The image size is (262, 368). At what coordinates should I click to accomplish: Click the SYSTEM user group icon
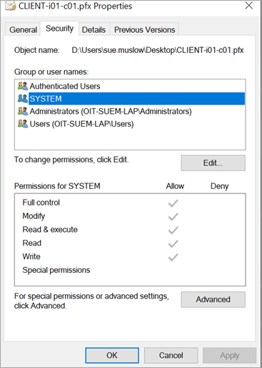click(23, 98)
